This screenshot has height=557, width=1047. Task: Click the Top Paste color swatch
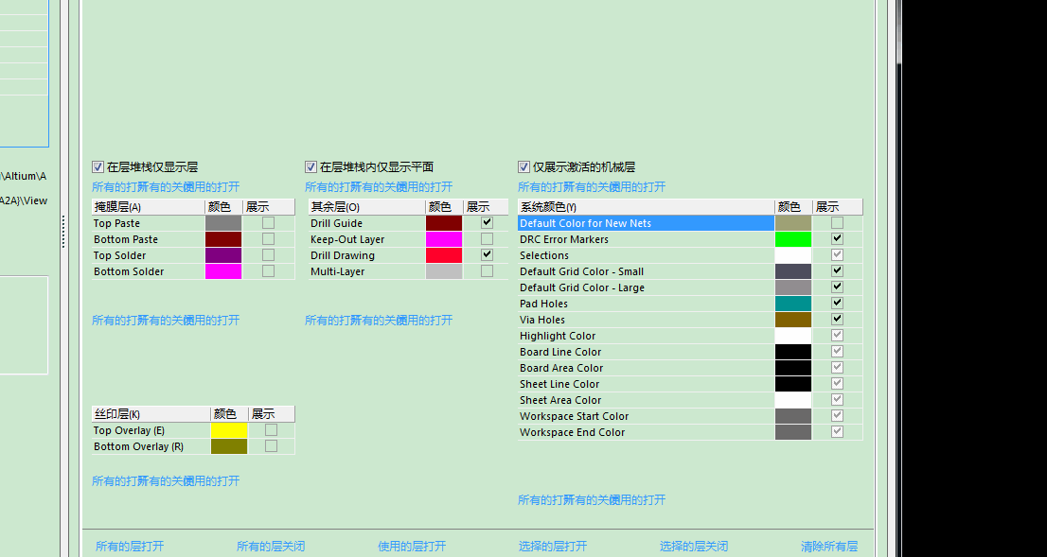(x=222, y=223)
